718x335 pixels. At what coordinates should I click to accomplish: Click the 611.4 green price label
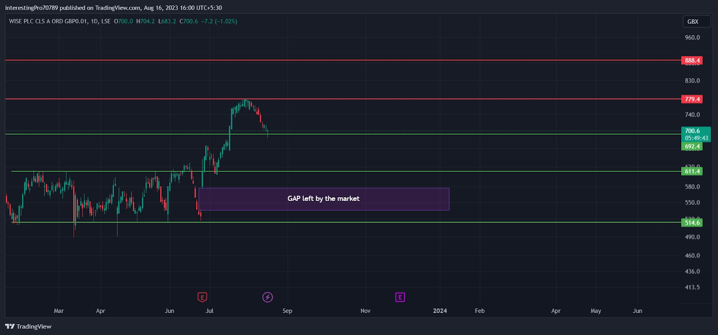pyautogui.click(x=692, y=171)
